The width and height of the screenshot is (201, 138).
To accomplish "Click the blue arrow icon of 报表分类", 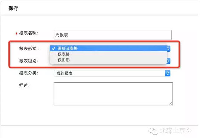I will (x=168, y=73).
